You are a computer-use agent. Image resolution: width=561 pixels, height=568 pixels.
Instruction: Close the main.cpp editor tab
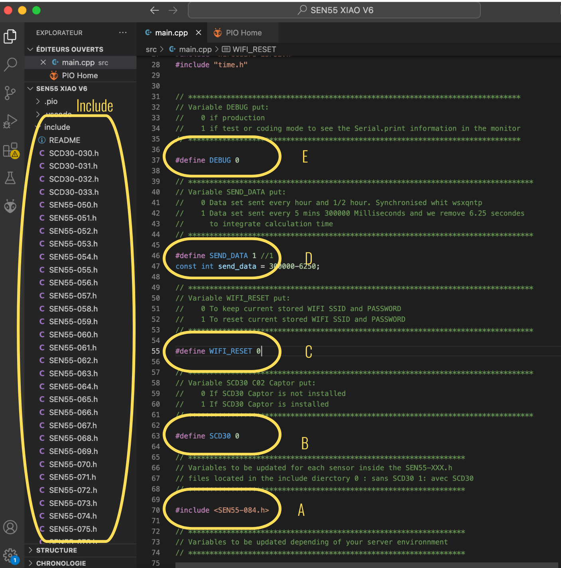coord(199,33)
